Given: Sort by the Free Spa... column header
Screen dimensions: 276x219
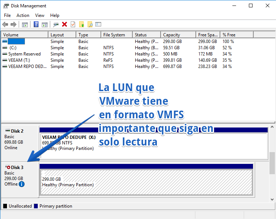Looking at the screenshot, I should [208, 35].
